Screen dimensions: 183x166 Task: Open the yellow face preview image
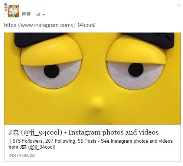coord(92,78)
